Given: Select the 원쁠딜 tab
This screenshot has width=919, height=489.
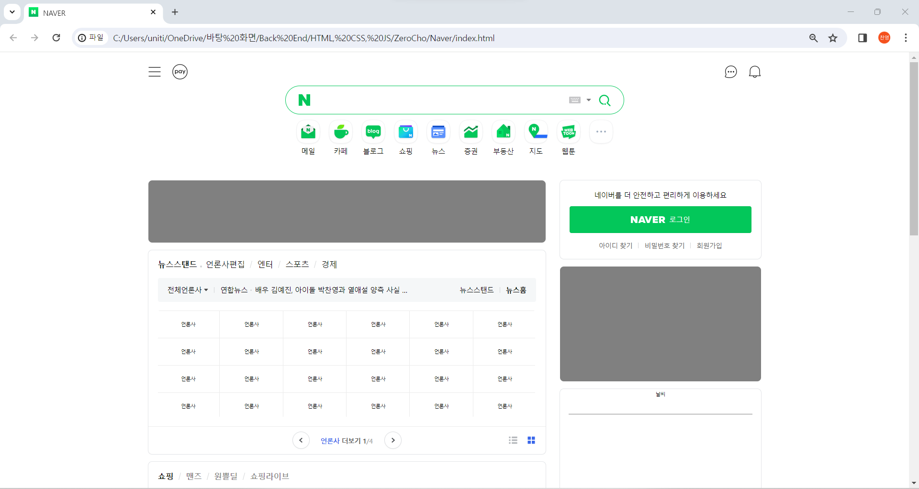Looking at the screenshot, I should pos(226,476).
